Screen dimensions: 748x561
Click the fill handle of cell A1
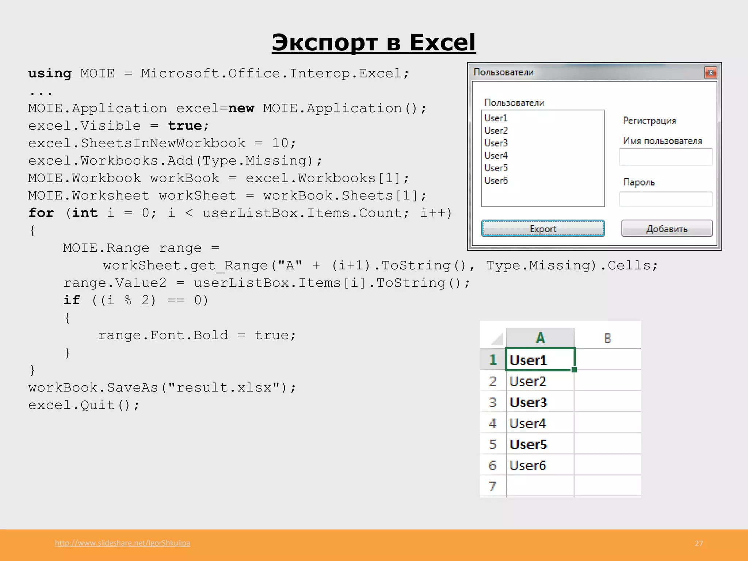574,370
